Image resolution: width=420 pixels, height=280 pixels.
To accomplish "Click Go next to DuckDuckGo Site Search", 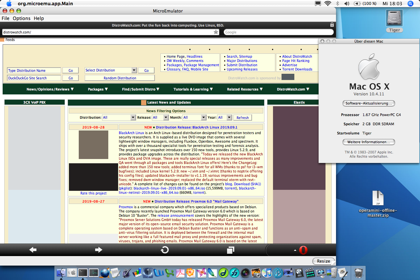I will tap(71, 78).
